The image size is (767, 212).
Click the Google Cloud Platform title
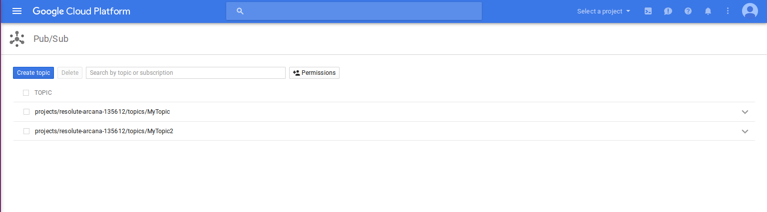[81, 11]
